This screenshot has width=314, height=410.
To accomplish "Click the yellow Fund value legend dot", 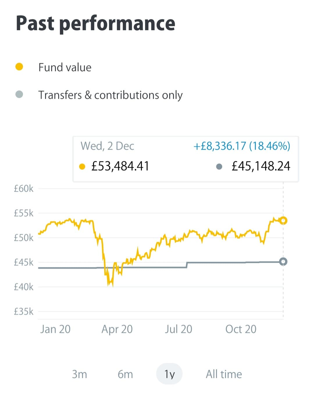I will point(19,67).
